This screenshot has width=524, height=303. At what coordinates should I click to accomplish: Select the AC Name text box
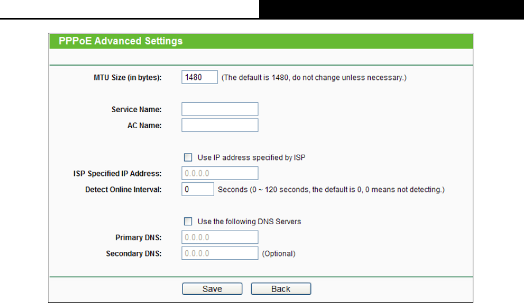pos(220,125)
